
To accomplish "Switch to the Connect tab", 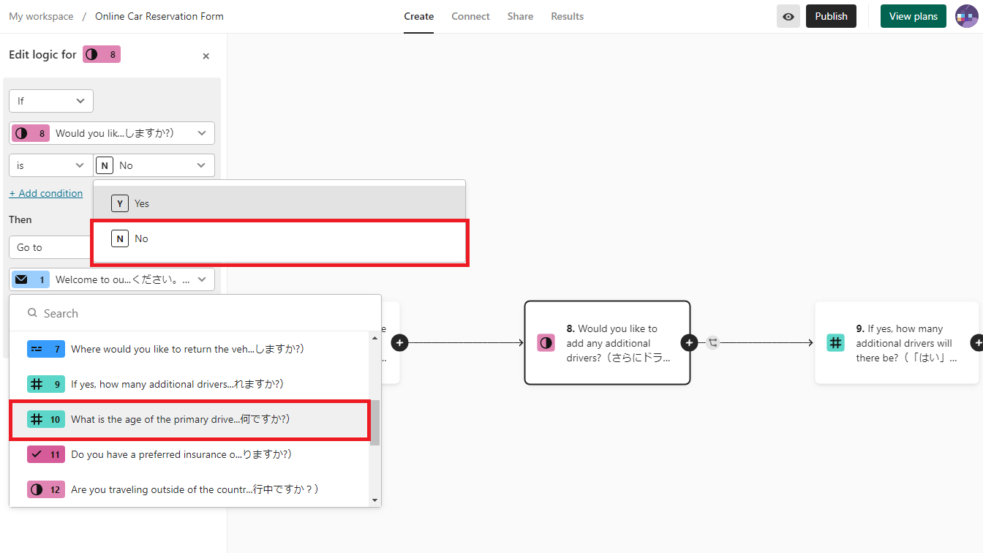I will pyautogui.click(x=470, y=16).
